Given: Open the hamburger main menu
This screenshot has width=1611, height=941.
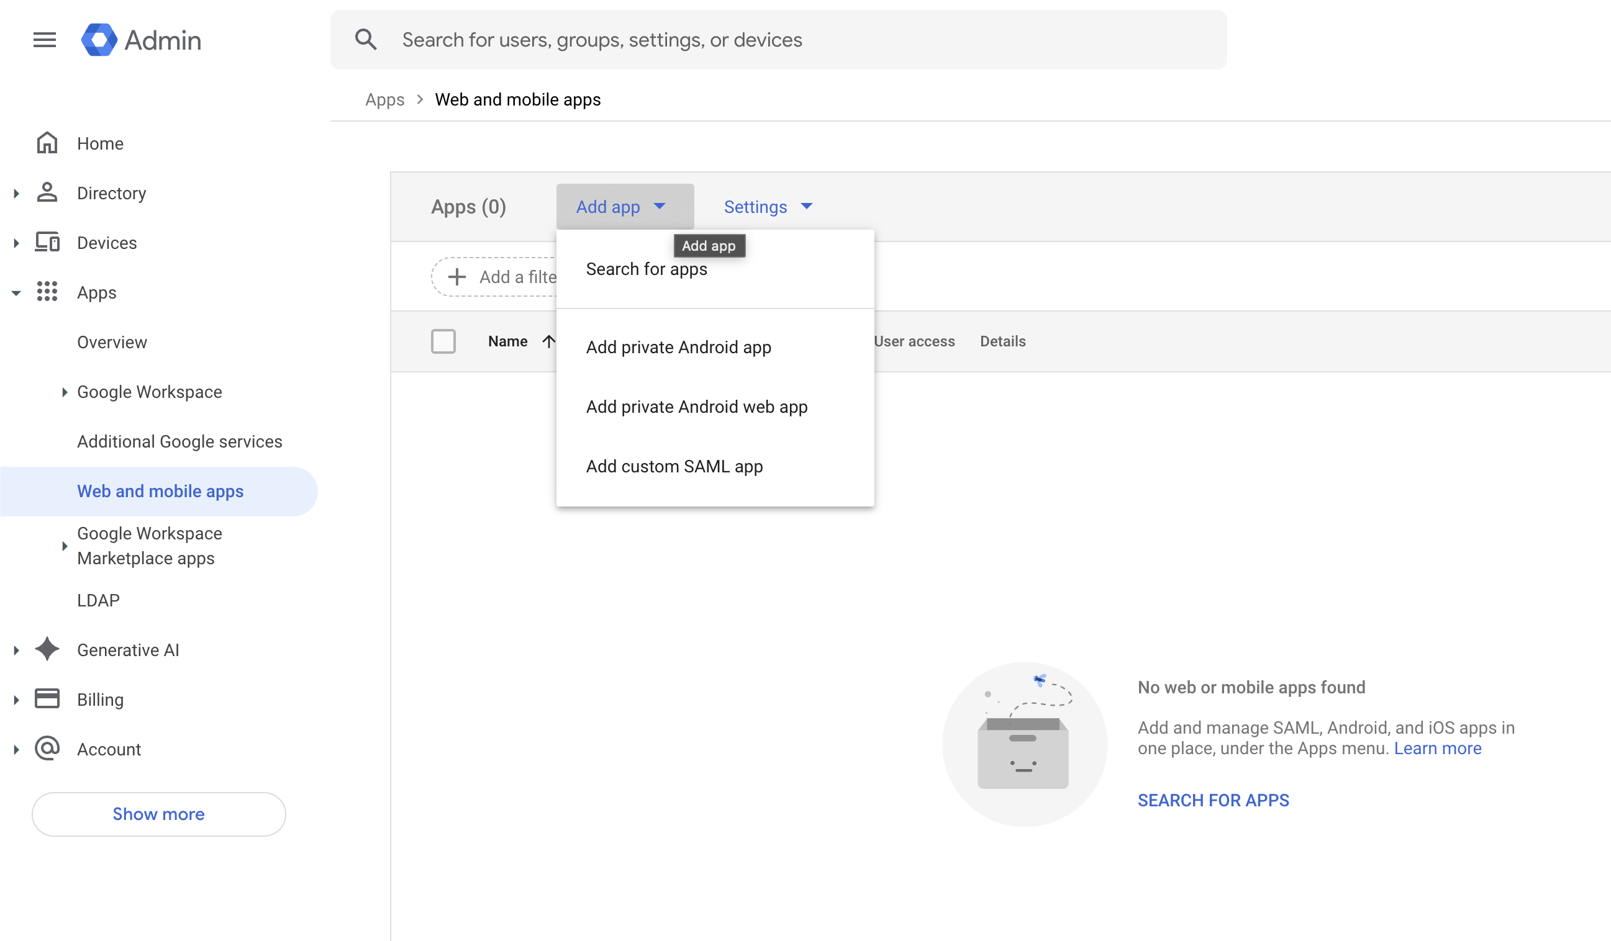Looking at the screenshot, I should (45, 40).
